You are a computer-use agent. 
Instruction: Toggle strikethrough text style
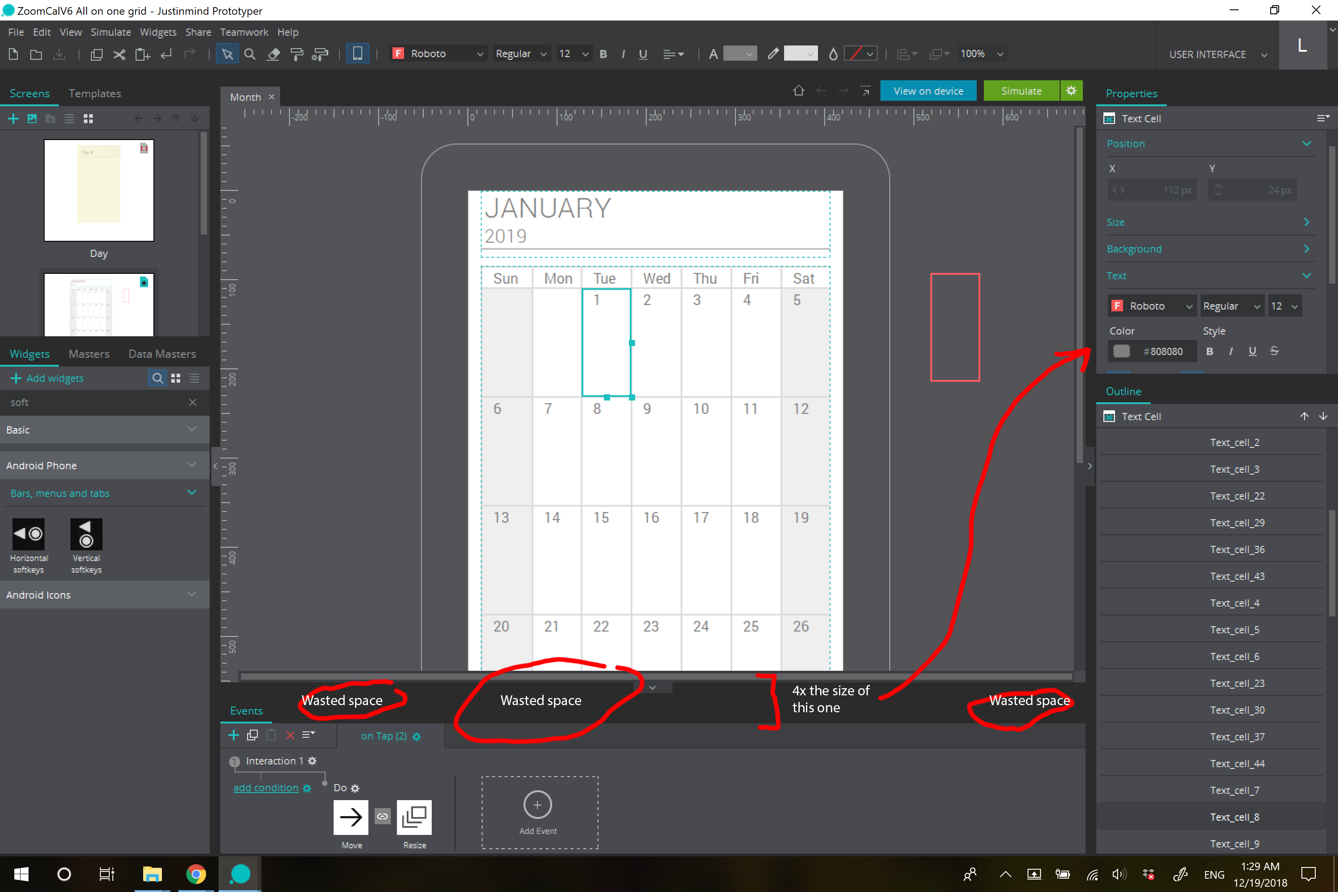tap(1274, 351)
